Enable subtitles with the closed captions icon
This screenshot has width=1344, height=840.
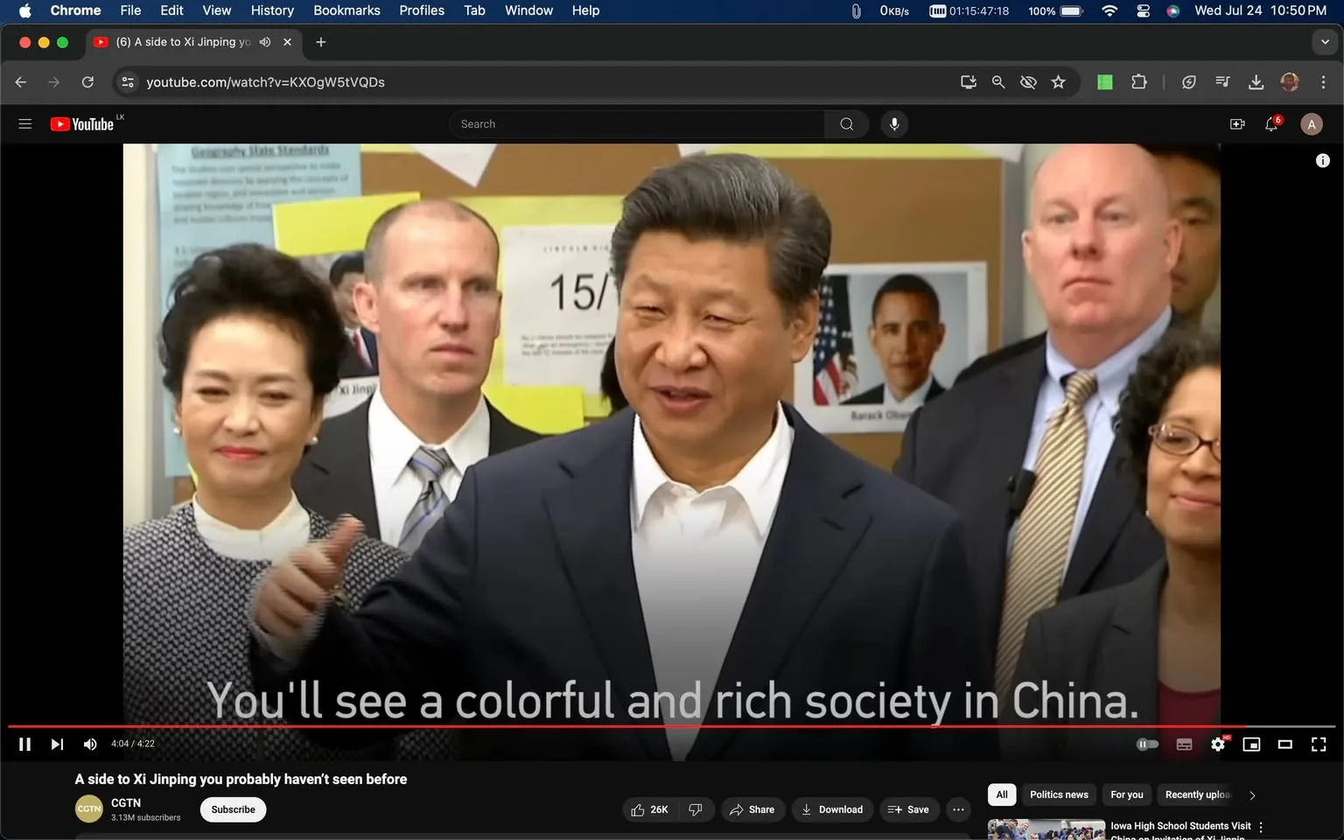click(1184, 744)
